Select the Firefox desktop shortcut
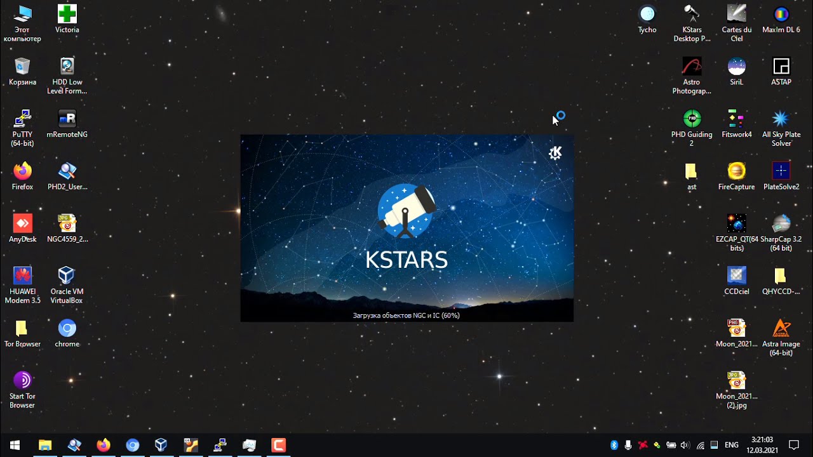The image size is (813, 457). [22, 176]
